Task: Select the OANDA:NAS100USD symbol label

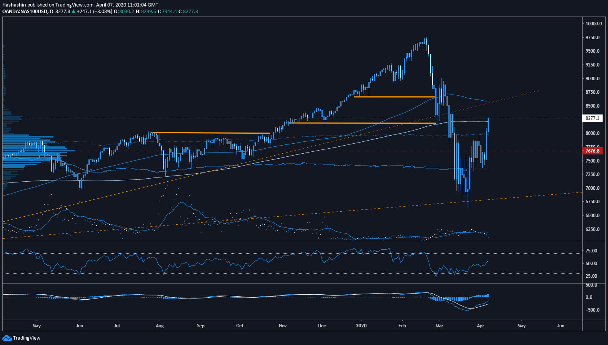Action: pos(25,12)
